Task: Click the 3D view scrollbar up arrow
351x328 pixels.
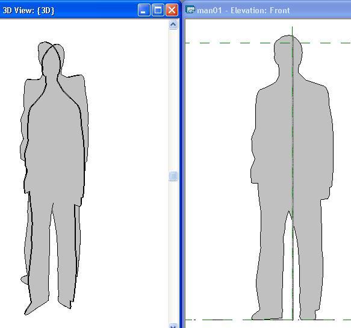Action: pos(173,25)
